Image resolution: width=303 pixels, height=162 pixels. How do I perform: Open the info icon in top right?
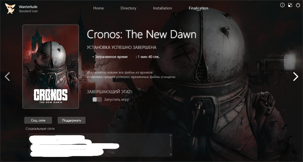tap(282, 5)
